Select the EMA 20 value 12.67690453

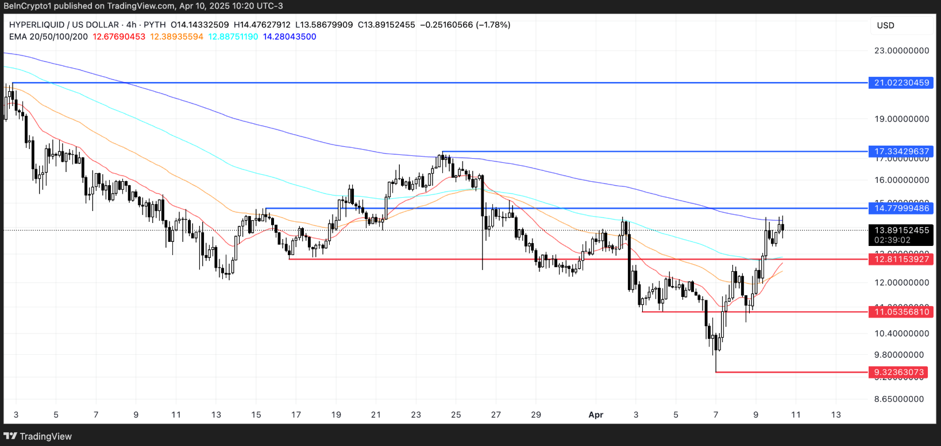(119, 37)
